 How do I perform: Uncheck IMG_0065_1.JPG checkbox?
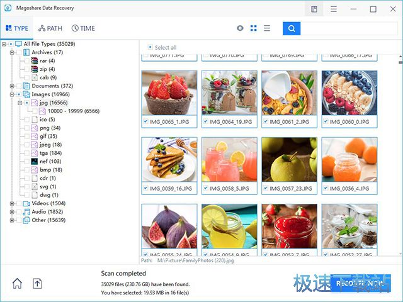click(x=145, y=121)
